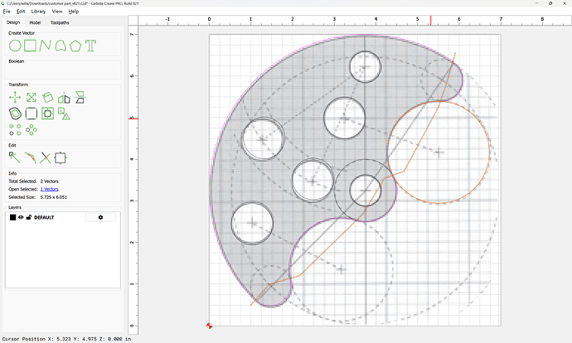Click the Mirror vertical-axis tool
The width and height of the screenshot is (572, 343).
pos(64,97)
